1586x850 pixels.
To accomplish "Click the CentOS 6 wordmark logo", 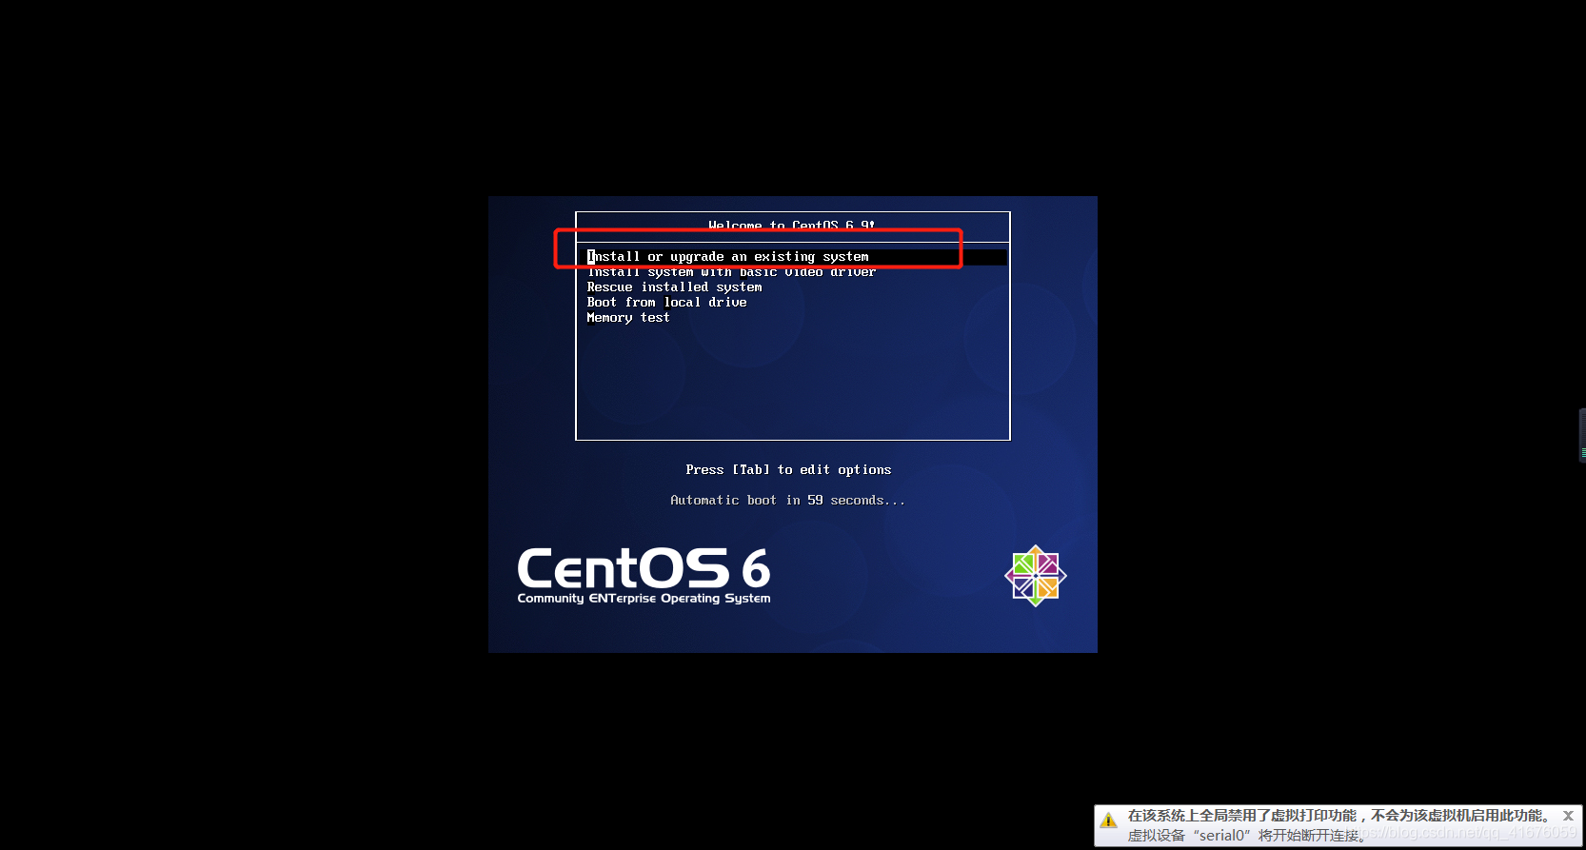I will (644, 568).
